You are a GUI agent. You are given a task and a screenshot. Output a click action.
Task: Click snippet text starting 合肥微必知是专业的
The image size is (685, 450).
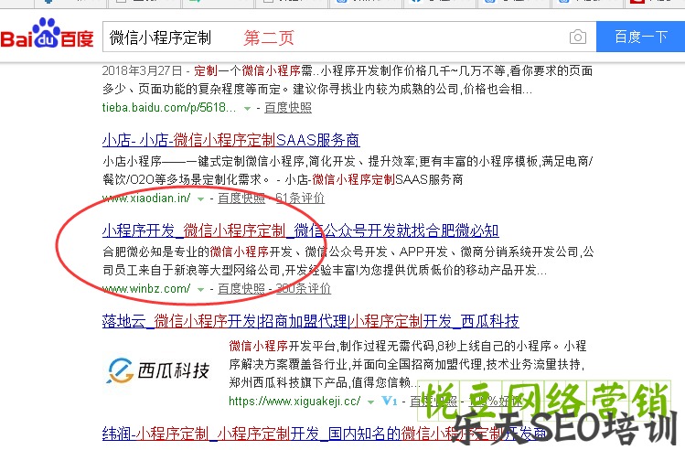[x=348, y=261]
